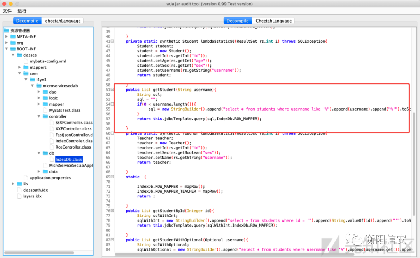Image resolution: width=420 pixels, height=258 pixels.
Task: Click the logic folder icon
Action: pos(45,98)
